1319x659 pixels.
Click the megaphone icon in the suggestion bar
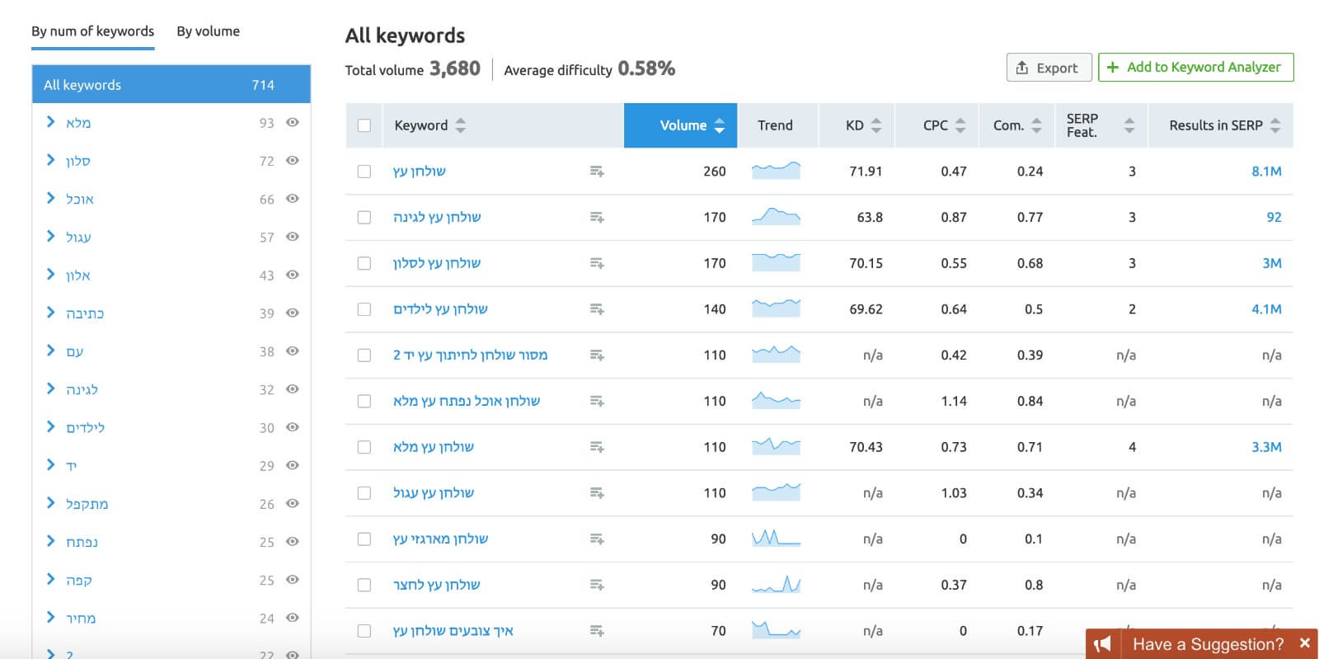pos(1102,644)
